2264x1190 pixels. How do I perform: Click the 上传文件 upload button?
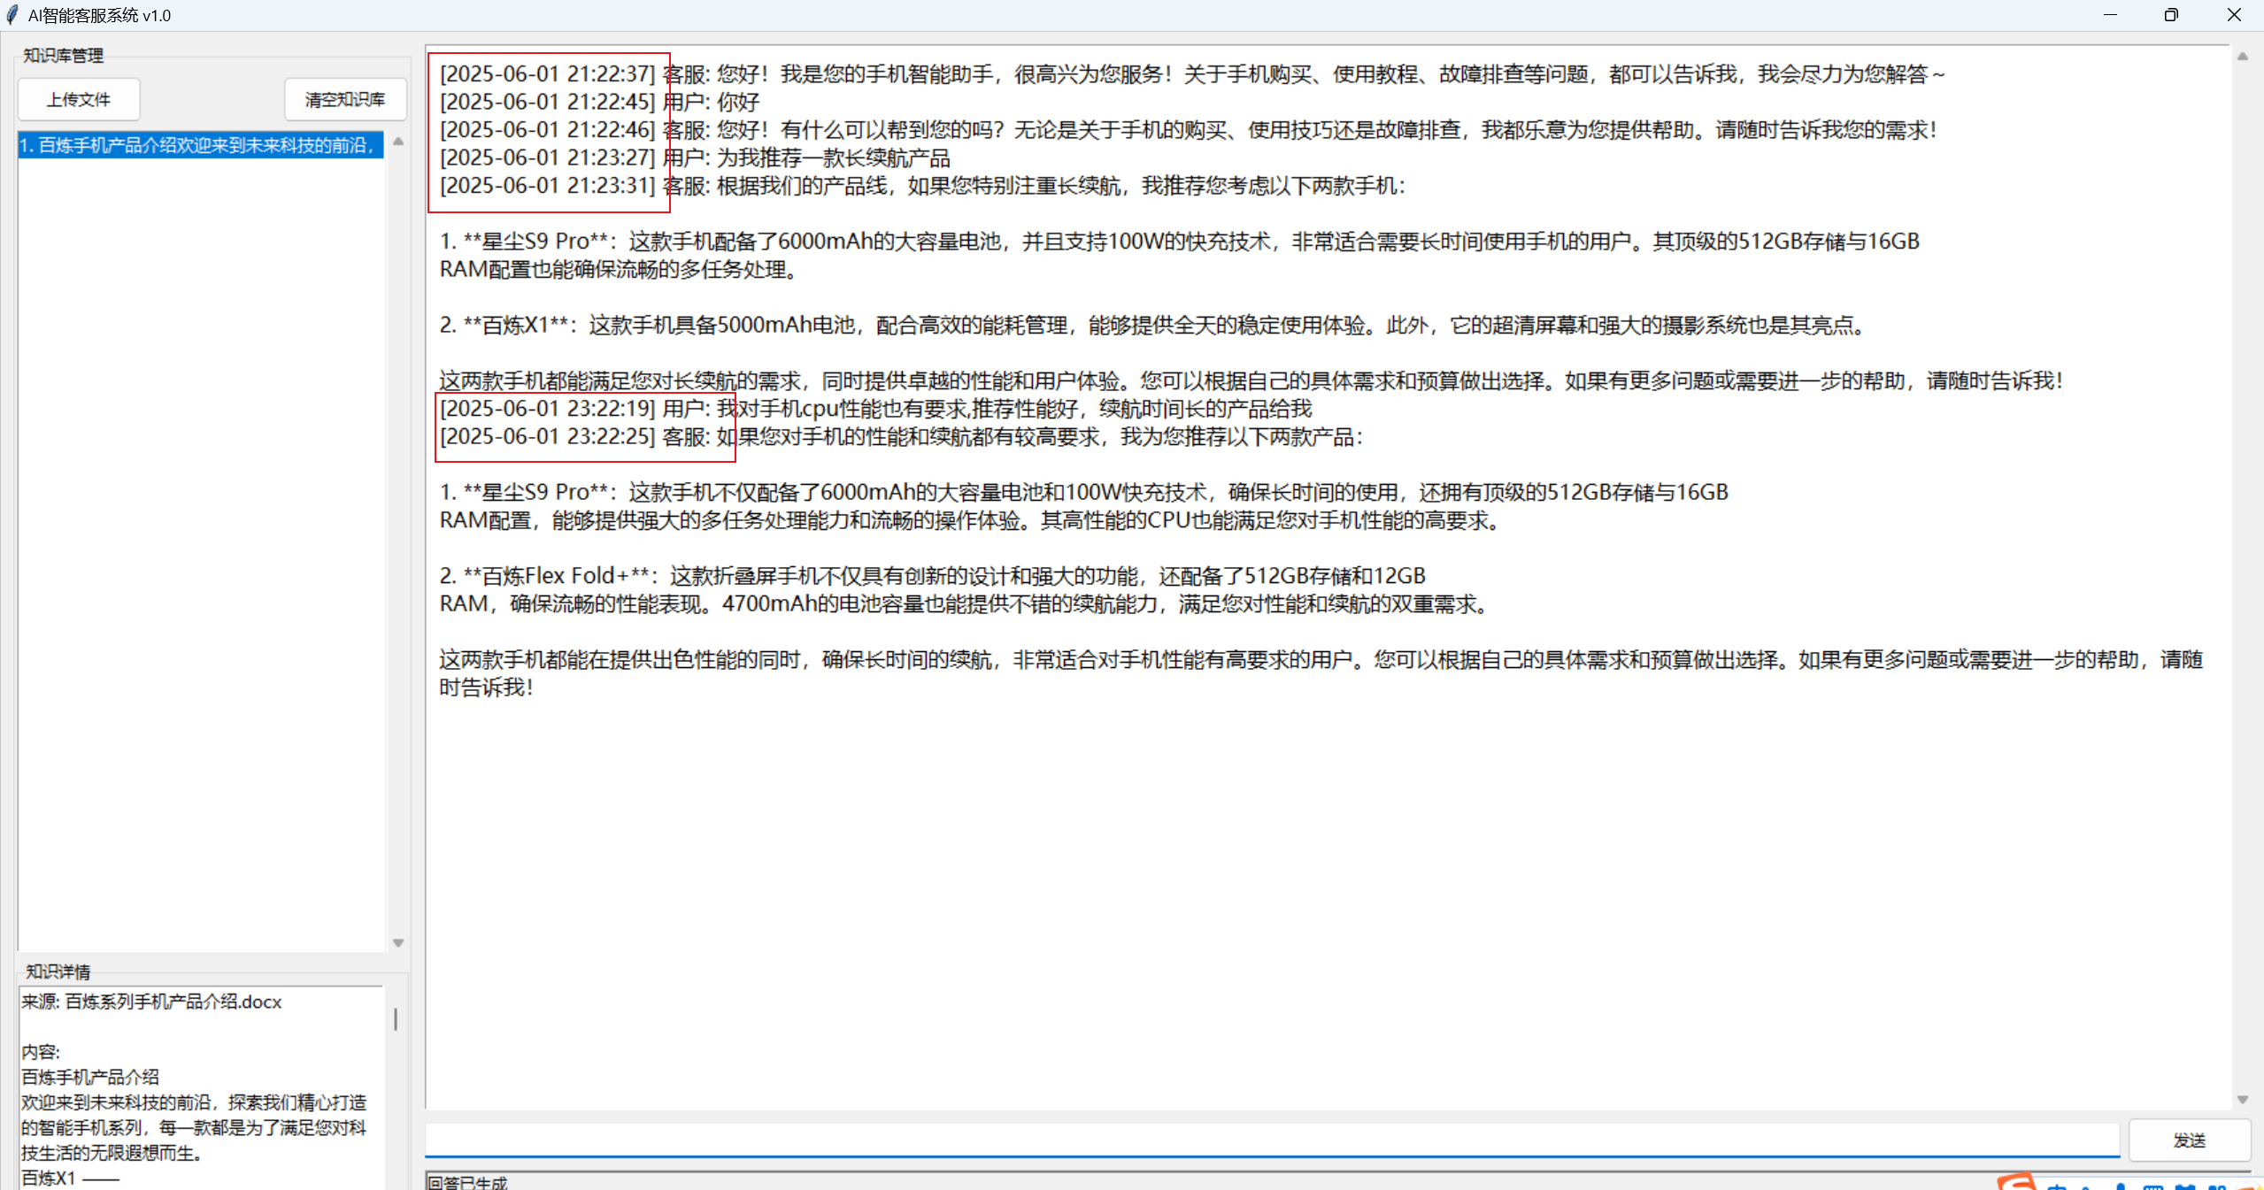(79, 99)
